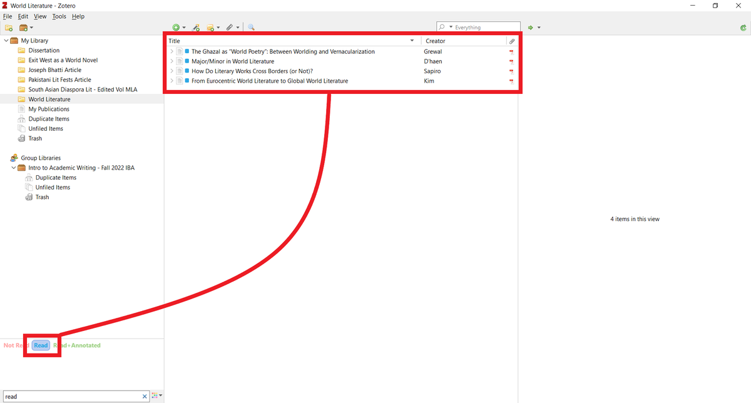The height and width of the screenshot is (403, 751).
Task: Open the Tools menu
Action: (59, 16)
